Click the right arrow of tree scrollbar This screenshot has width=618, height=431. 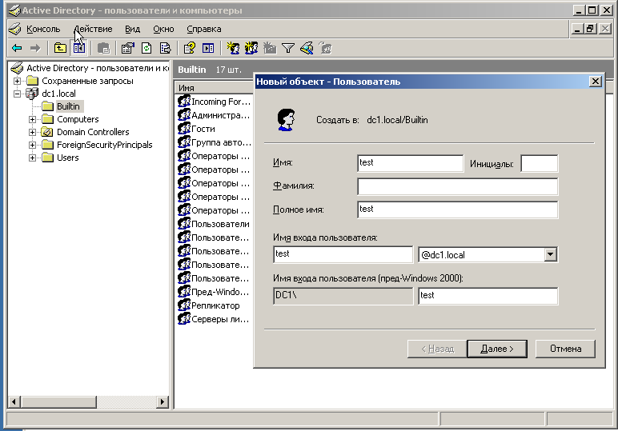pos(162,402)
